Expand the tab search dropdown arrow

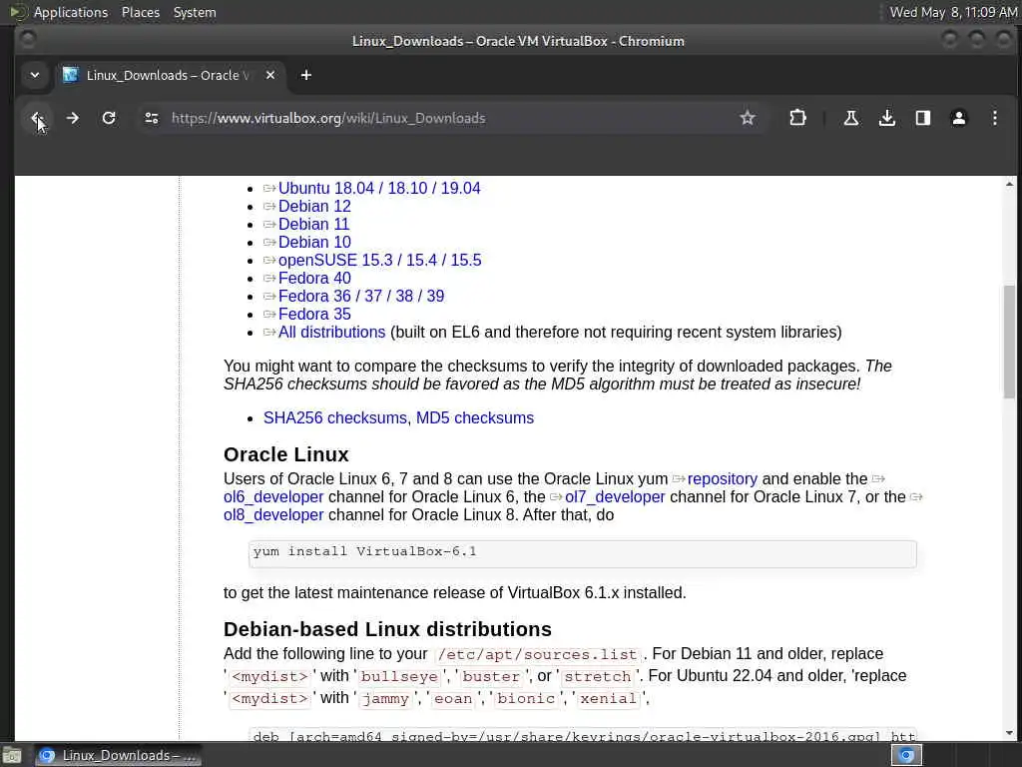[35, 76]
